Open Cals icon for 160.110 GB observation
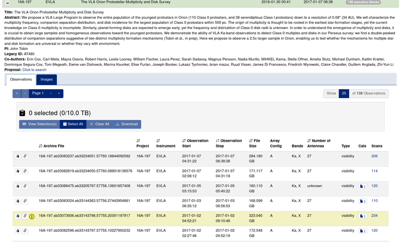 click(x=362, y=186)
